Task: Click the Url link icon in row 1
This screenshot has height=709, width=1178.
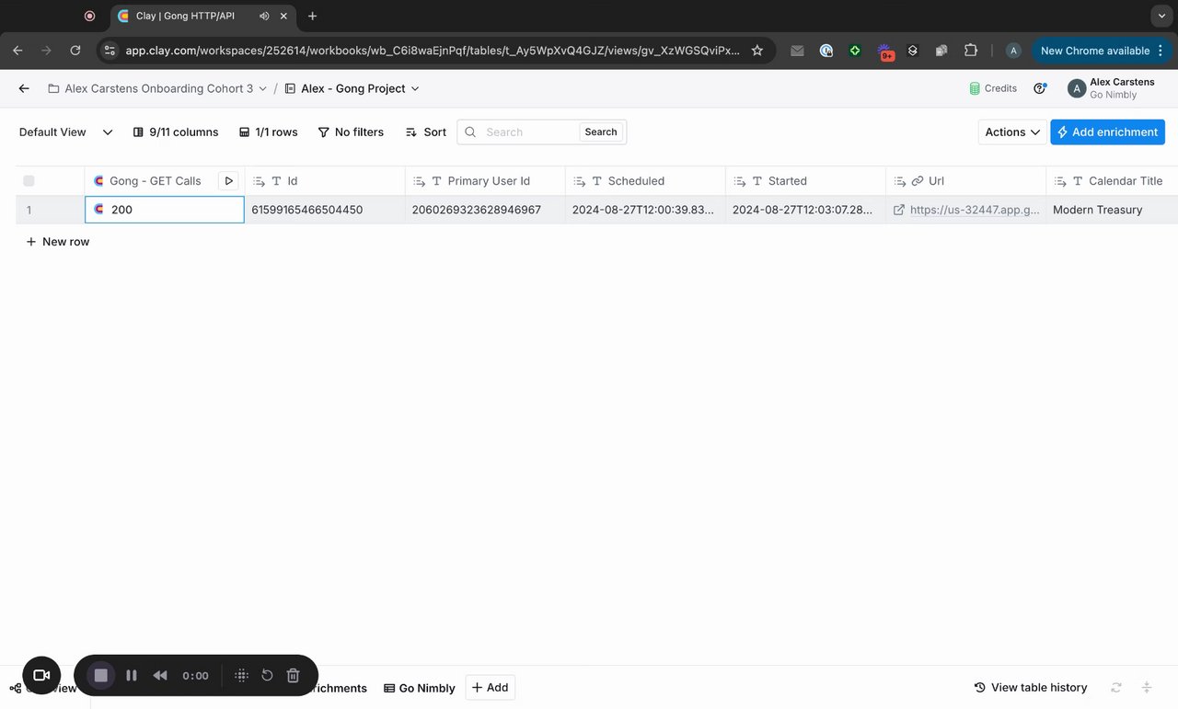Action: pos(899,210)
